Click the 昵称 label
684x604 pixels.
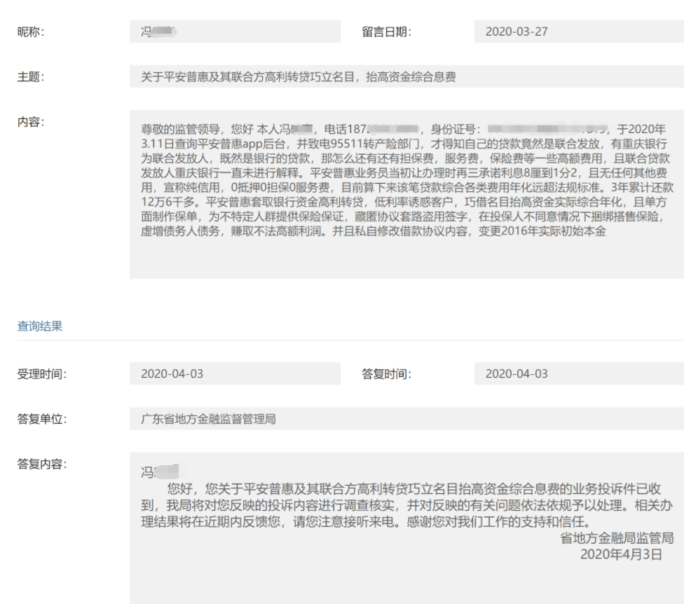click(x=30, y=32)
